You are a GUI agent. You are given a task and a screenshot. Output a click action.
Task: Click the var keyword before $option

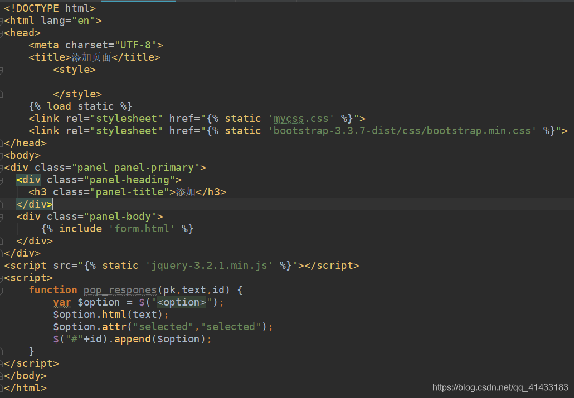click(x=62, y=302)
